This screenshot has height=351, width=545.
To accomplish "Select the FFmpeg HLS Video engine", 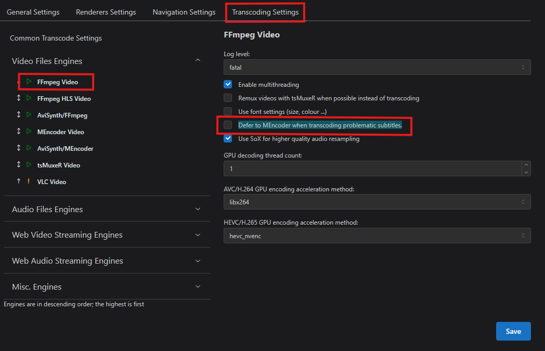I will pyautogui.click(x=64, y=99).
